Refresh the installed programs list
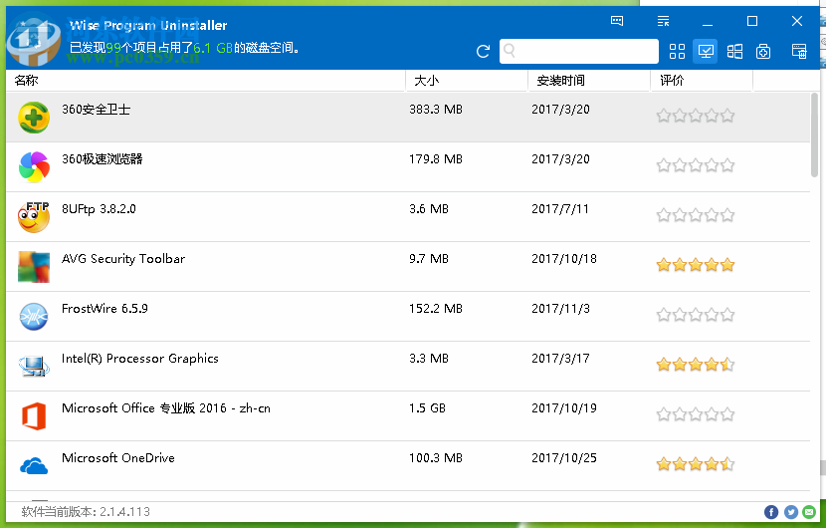Viewport: 826px width, 528px height. (483, 51)
